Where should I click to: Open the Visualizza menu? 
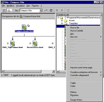(x=20, y=6)
